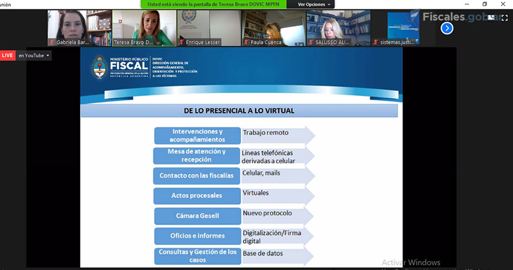Click the Intervenciones y acompañamientos box
The width and height of the screenshot is (513, 270).
(x=197, y=136)
